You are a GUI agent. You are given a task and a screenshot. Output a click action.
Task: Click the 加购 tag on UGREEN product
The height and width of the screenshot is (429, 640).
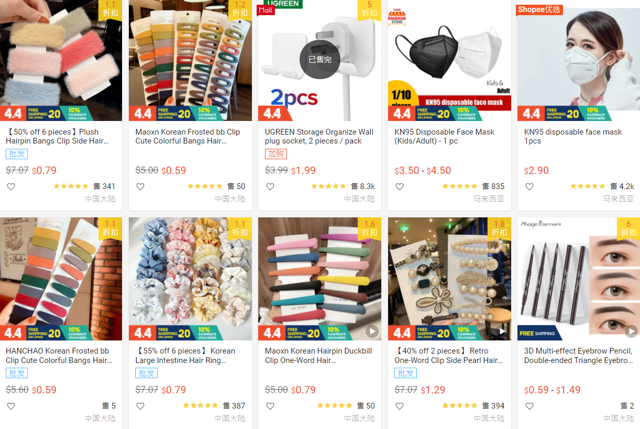click(276, 154)
